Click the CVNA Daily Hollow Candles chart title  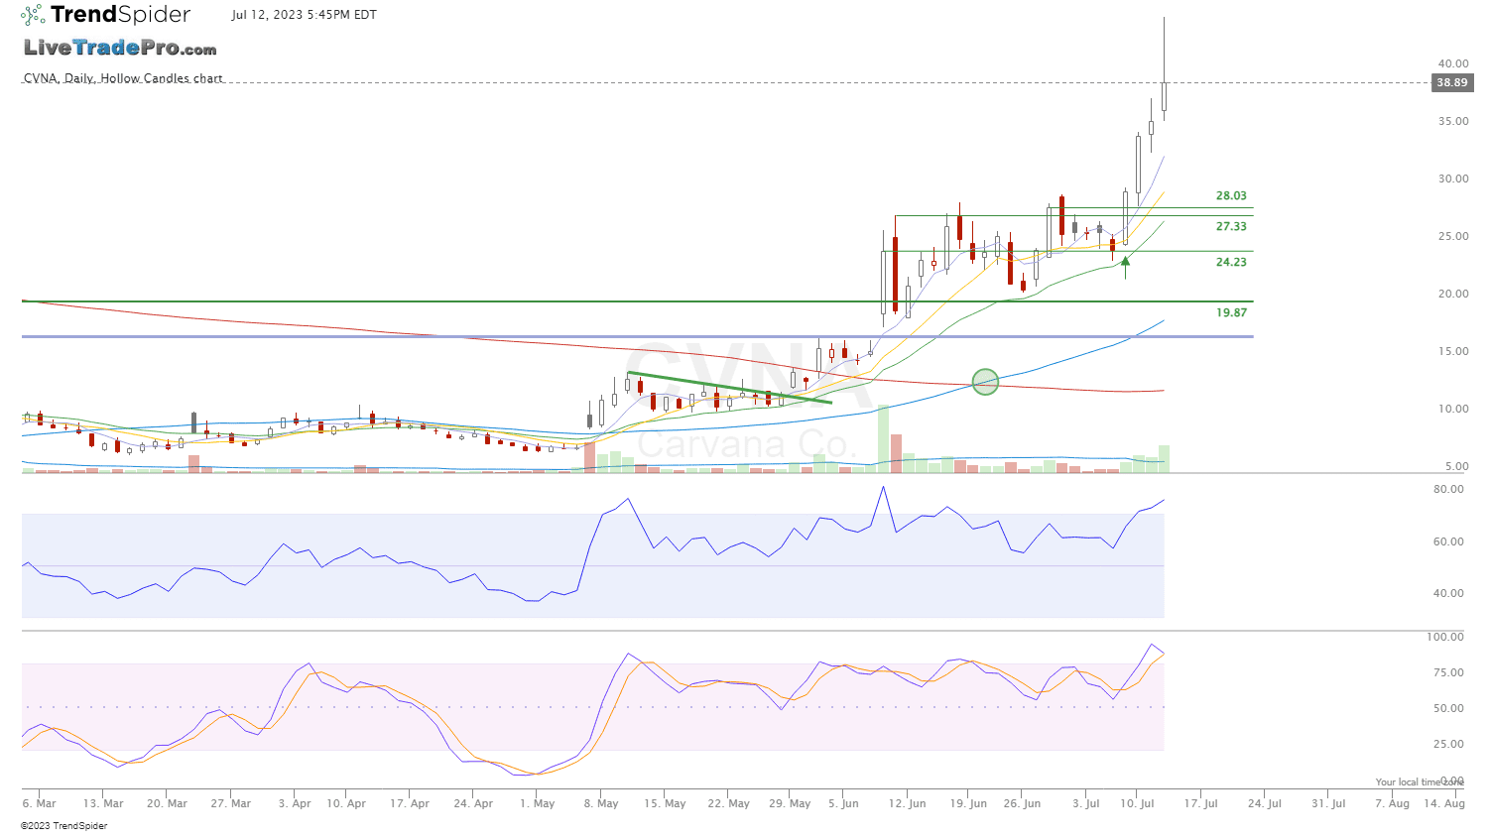(123, 78)
